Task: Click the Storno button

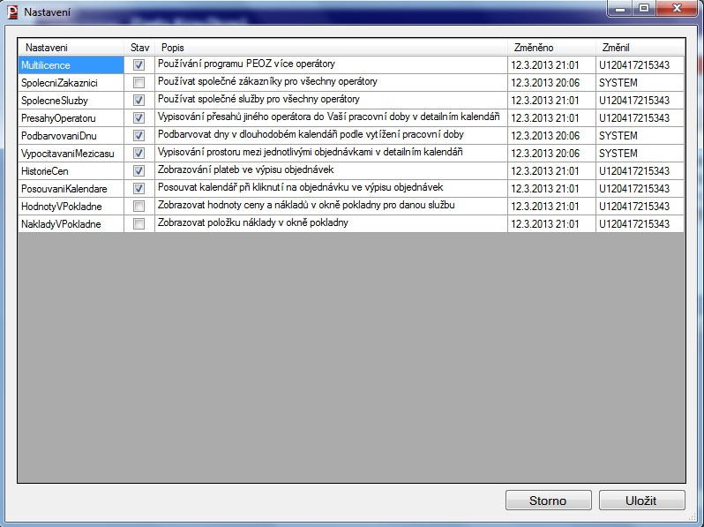Action: click(x=548, y=501)
